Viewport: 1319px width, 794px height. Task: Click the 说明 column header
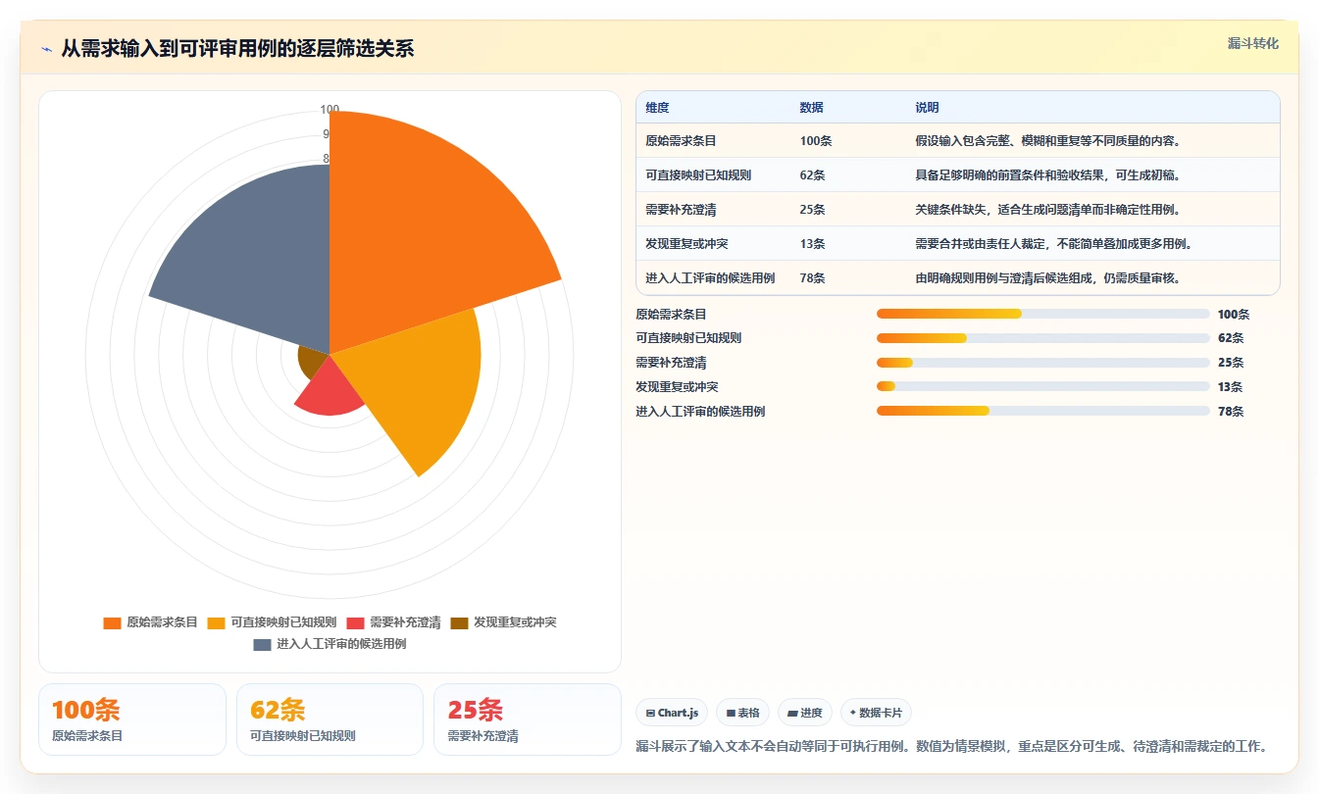pyautogui.click(x=927, y=108)
